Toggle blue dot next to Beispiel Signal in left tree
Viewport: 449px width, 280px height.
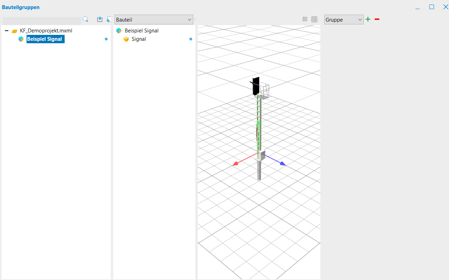coord(106,39)
